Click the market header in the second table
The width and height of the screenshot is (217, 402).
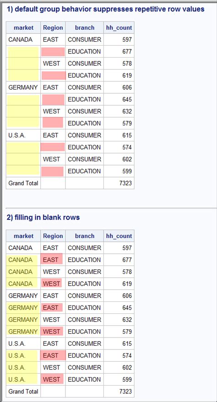click(x=23, y=236)
